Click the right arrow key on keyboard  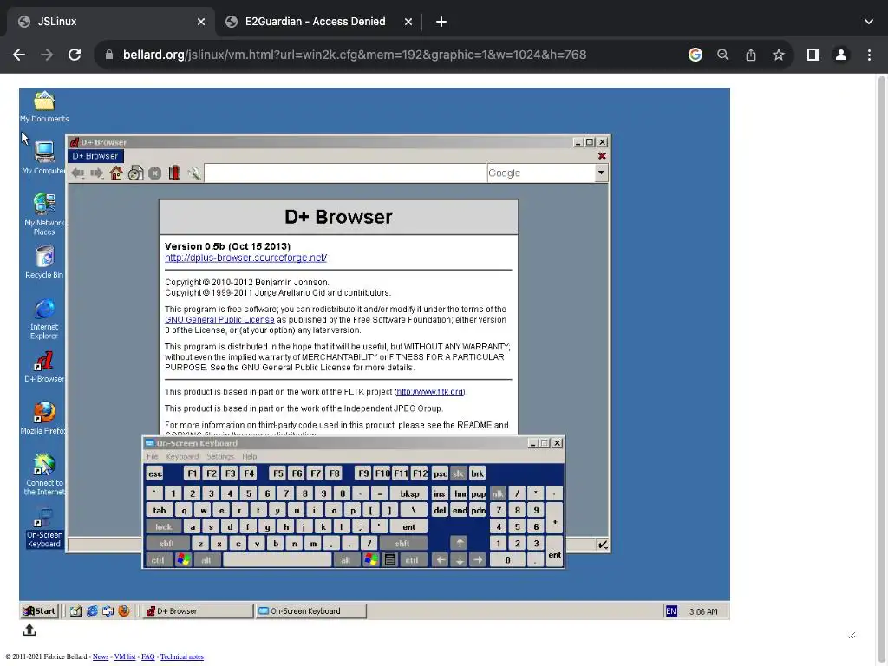[478, 561]
